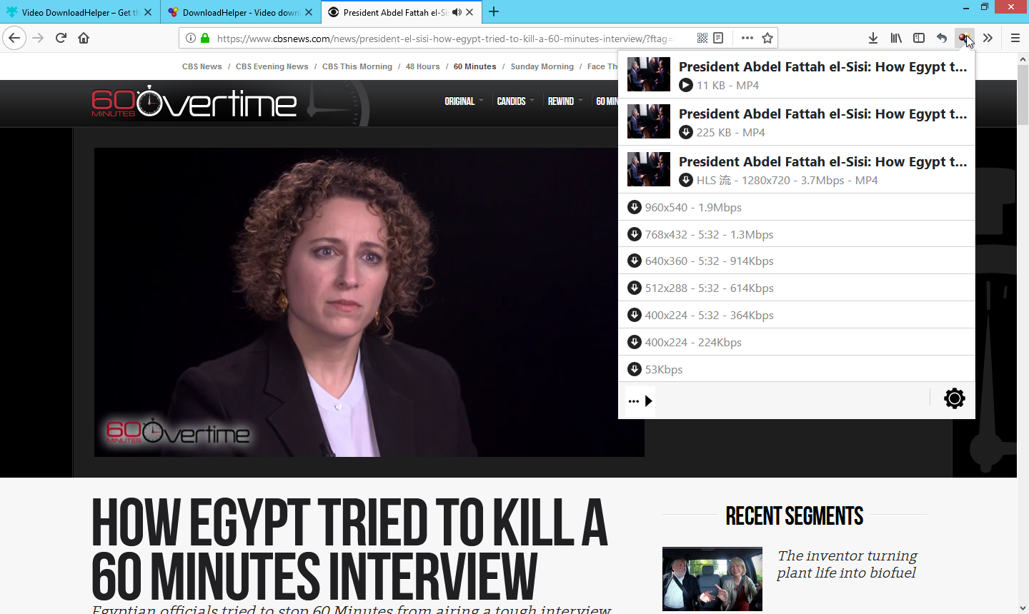The height and width of the screenshot is (614, 1029).
Task: Open a new tab with the plus button
Action: click(494, 12)
